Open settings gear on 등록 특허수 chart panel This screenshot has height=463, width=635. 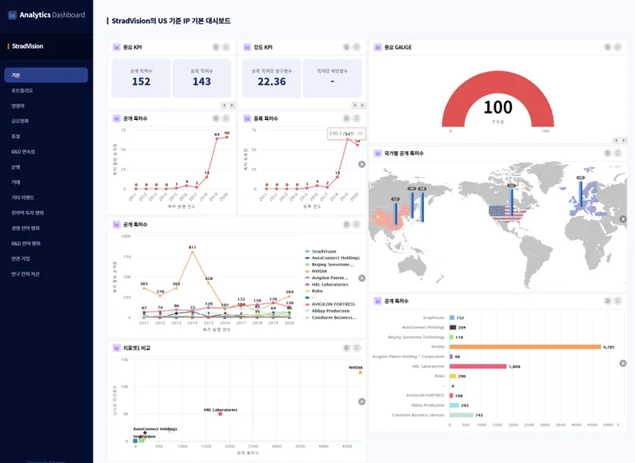pyautogui.click(x=346, y=118)
